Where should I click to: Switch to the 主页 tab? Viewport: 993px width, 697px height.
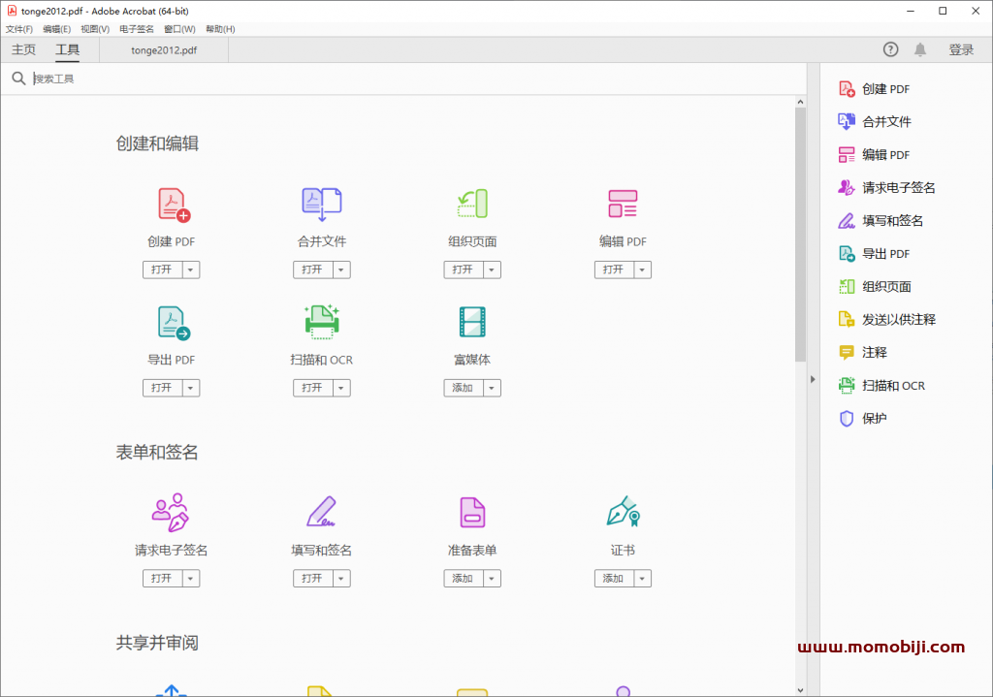point(22,48)
